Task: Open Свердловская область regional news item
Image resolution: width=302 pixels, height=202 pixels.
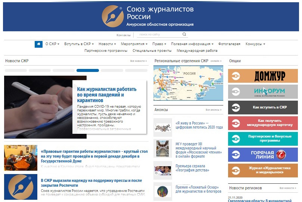Action: 260,201
